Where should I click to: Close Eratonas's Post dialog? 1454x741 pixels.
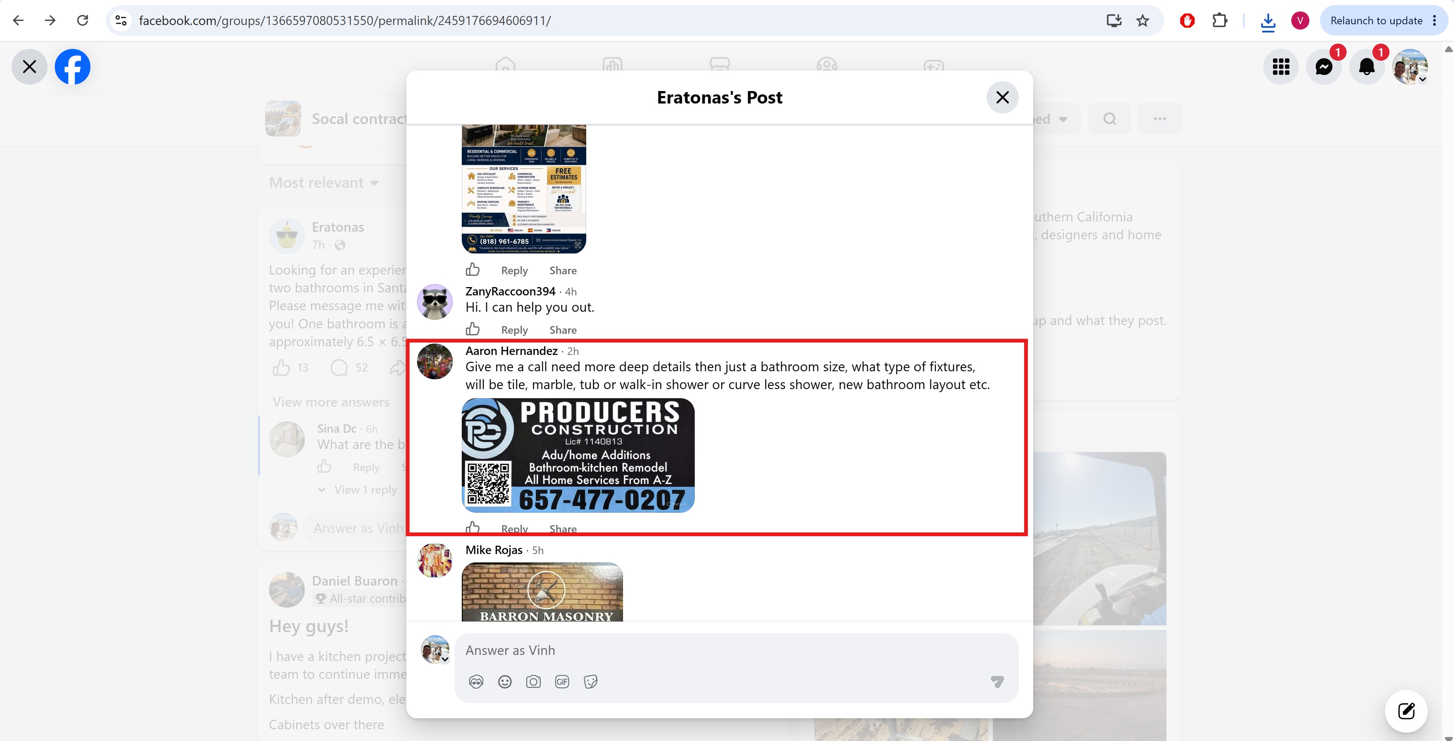point(1002,97)
